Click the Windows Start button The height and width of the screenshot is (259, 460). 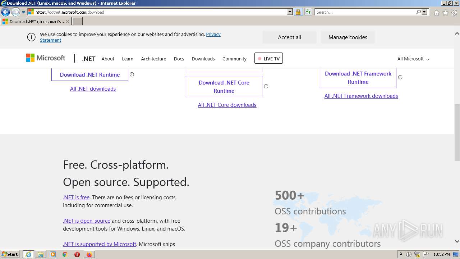(10, 254)
